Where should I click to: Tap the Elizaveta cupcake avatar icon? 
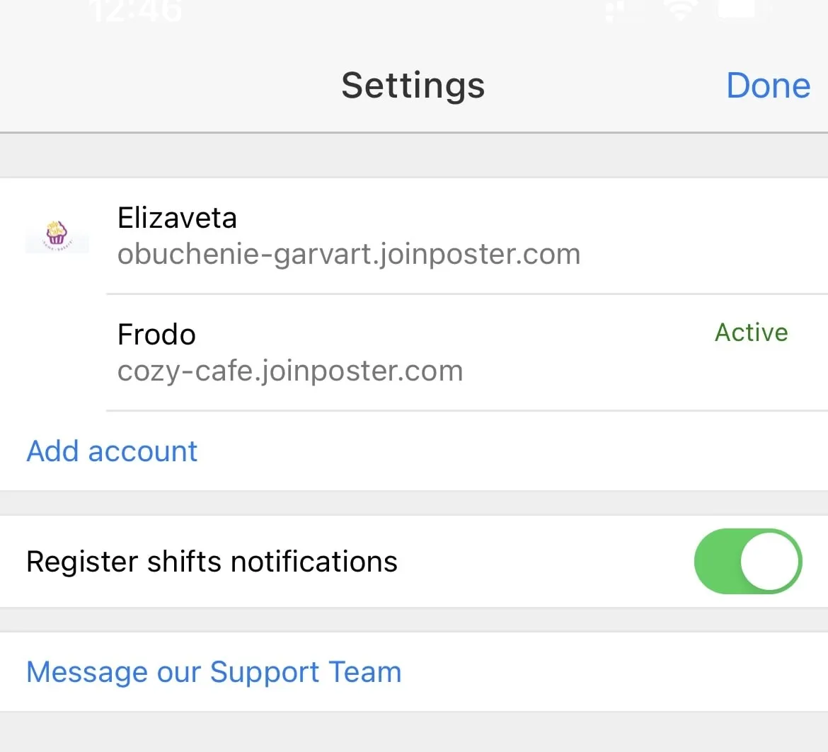[57, 235]
